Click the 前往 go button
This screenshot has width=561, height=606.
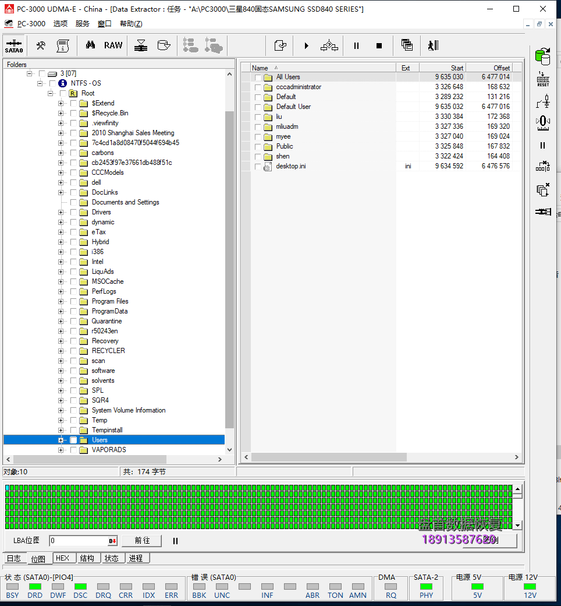[142, 540]
